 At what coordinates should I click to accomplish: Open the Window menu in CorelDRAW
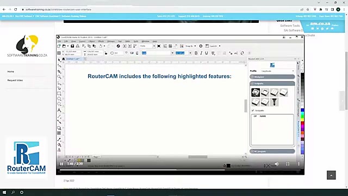click(x=145, y=41)
